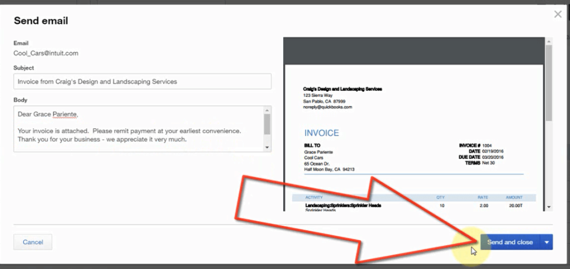Click the date 02/19/2016 in preview
Viewport: 570px width, 269px height.
pos(493,151)
